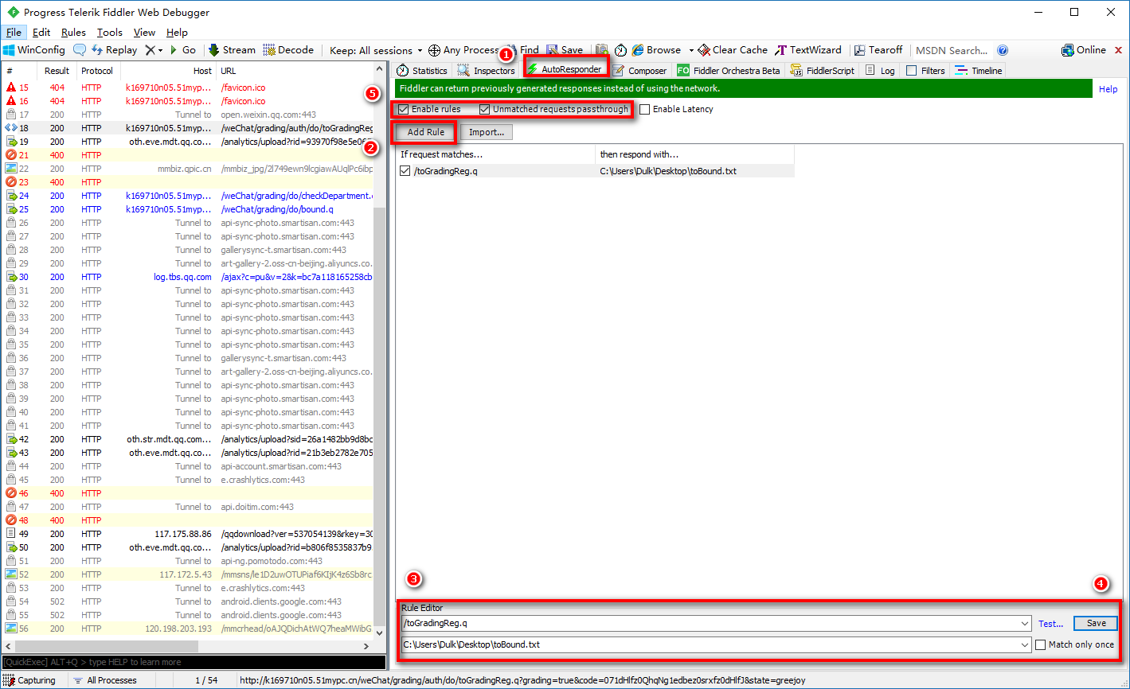This screenshot has width=1130, height=689.
Task: Open the Keep: All sessions dropdown
Action: [x=377, y=50]
